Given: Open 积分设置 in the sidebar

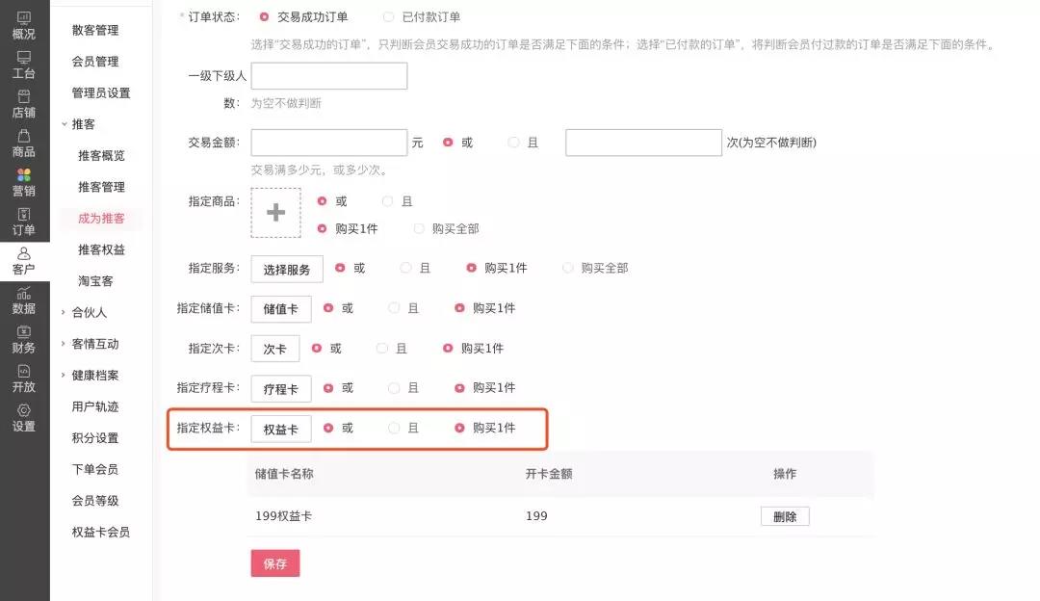Looking at the screenshot, I should click(x=95, y=438).
